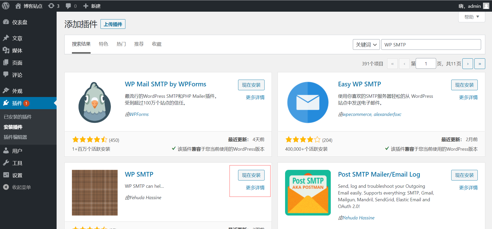Click the Post SMTP plugin thumbnail
The width and height of the screenshot is (492, 229).
point(308,193)
